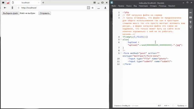Open the browser three-dots menu
The image size is (194, 109).
(99, 8)
